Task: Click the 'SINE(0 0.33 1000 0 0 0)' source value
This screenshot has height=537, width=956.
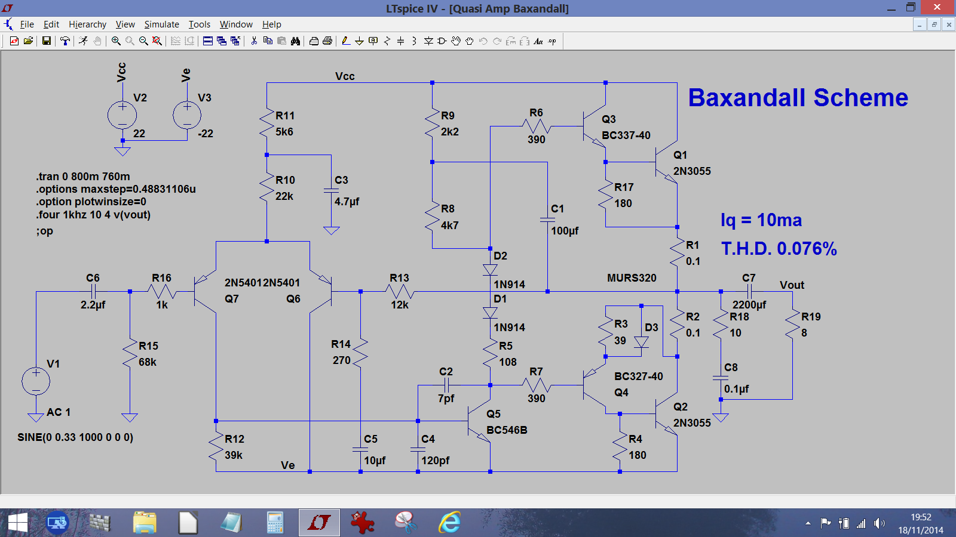Action: tap(75, 437)
